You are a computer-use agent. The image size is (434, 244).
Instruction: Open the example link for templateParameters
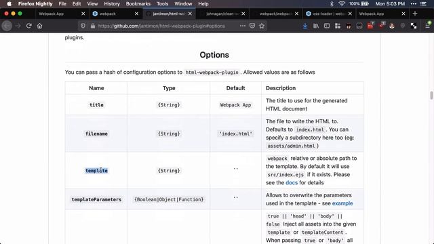pos(342,203)
